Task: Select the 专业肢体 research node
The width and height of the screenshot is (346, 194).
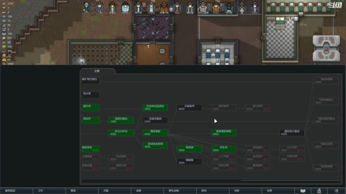Action: point(121,158)
